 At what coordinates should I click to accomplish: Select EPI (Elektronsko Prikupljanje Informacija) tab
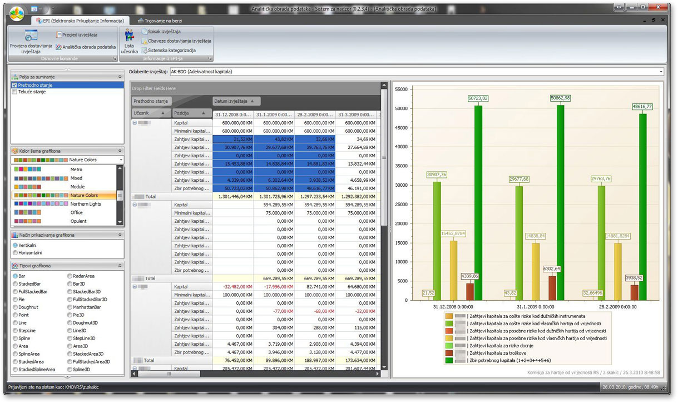tap(78, 21)
